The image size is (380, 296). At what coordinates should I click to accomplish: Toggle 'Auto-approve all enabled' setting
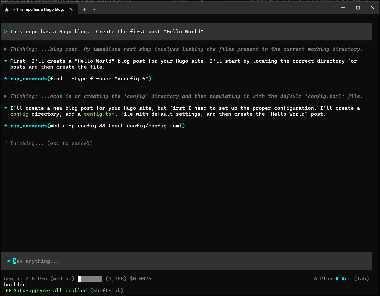point(50,290)
